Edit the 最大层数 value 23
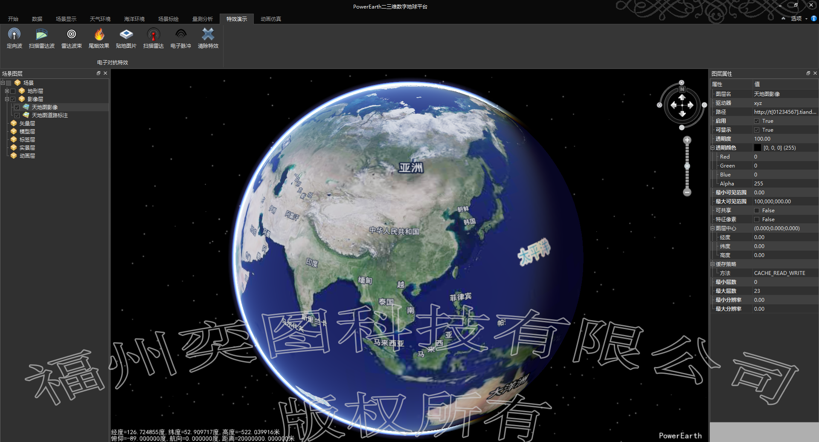819x442 pixels. (785, 291)
